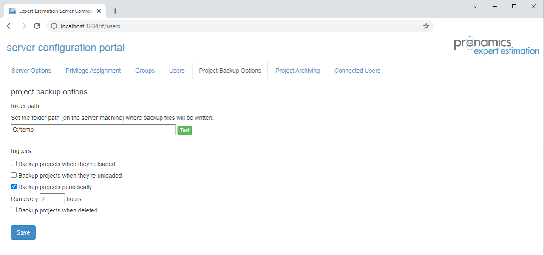Screen dimensions: 544x255
Task: Switch to Server Options tab
Action: (x=31, y=71)
